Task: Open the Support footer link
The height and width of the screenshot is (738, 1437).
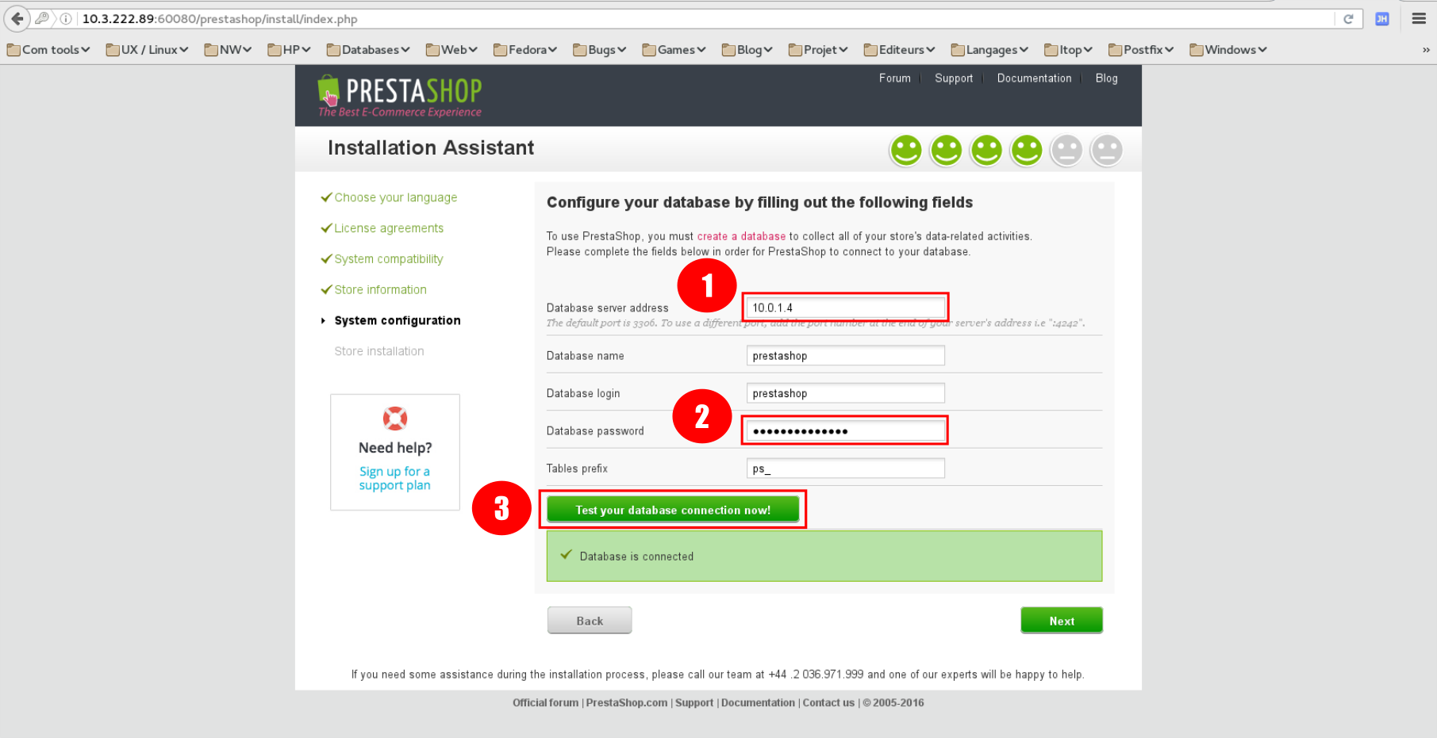Action: click(x=694, y=702)
